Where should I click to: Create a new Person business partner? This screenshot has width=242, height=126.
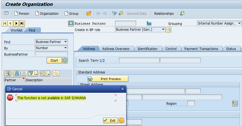pos(22,13)
